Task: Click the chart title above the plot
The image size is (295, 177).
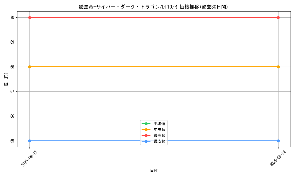Action: click(153, 7)
